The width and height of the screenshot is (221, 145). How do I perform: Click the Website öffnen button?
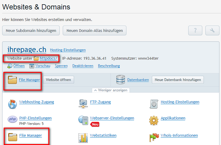[58, 80]
